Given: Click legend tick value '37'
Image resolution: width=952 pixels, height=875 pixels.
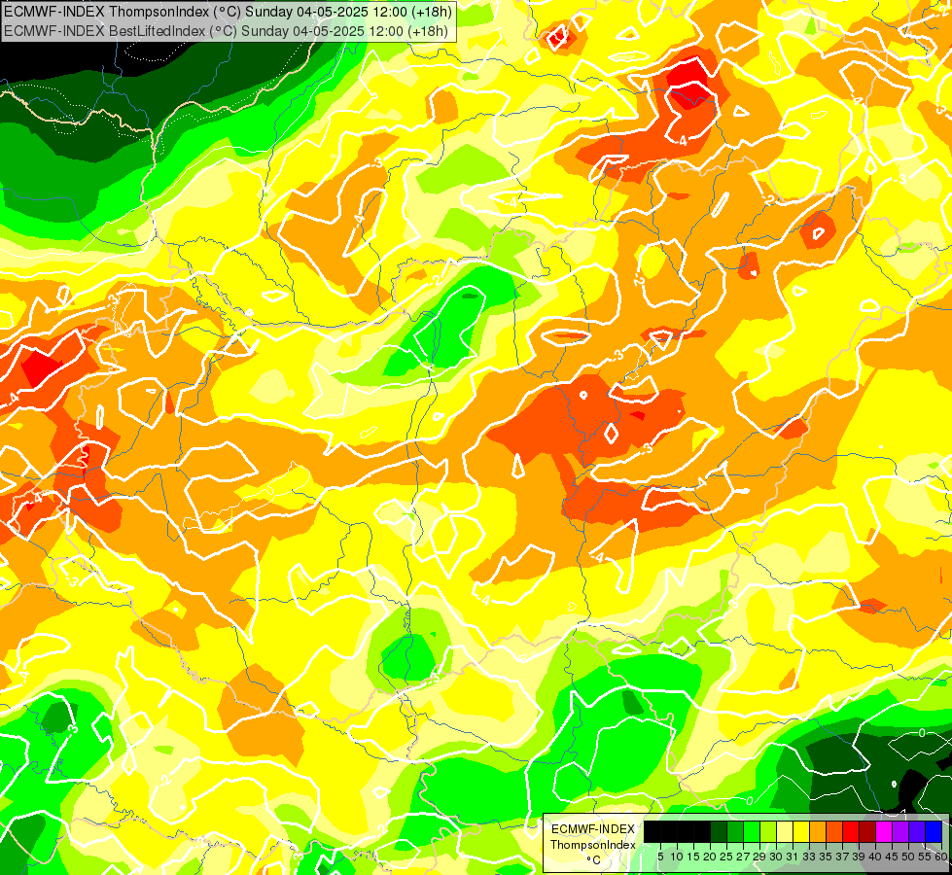Looking at the screenshot, I should (x=842, y=857).
